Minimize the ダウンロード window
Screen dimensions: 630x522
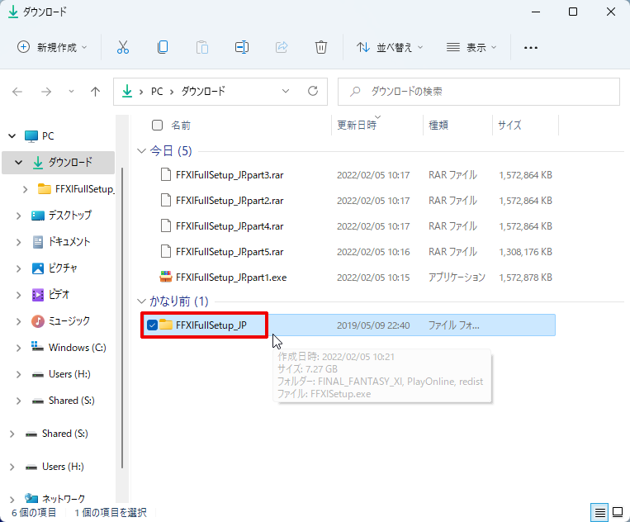click(536, 12)
